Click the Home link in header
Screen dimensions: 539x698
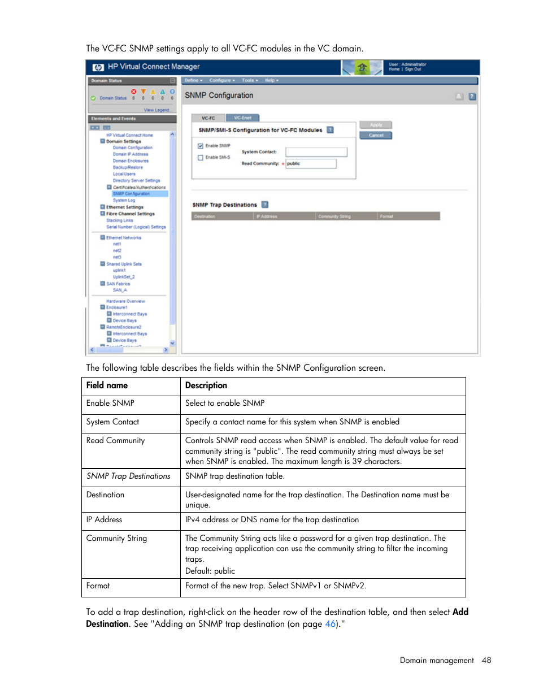(394, 70)
